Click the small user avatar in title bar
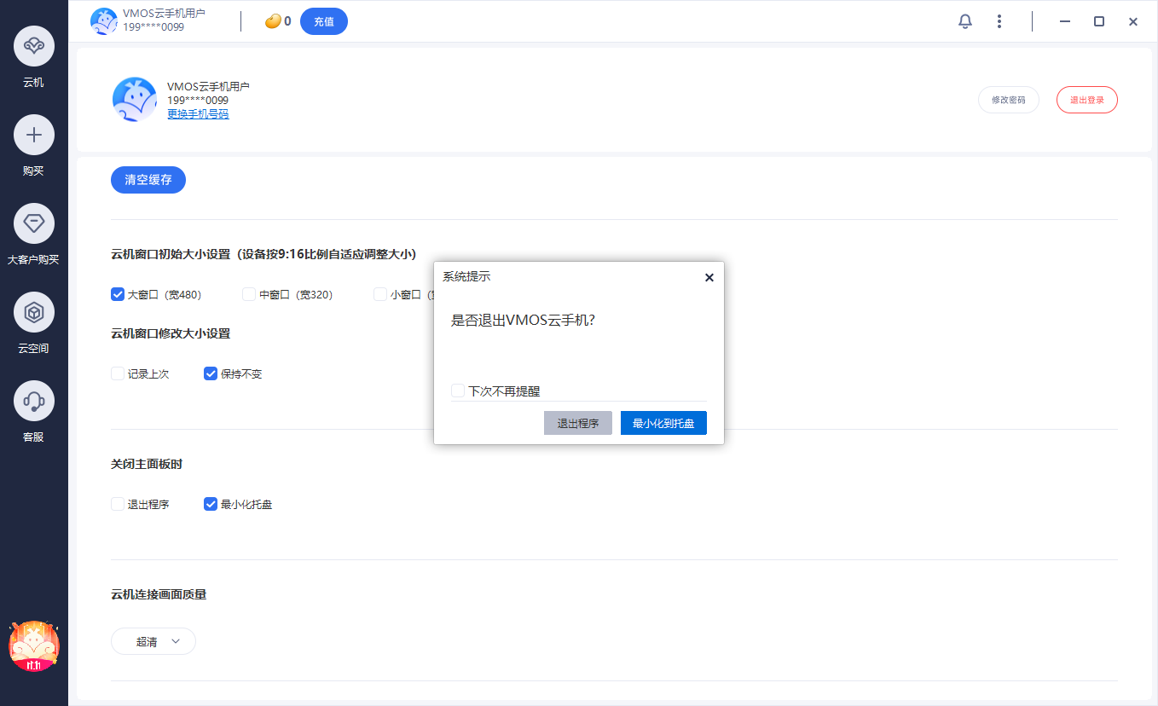This screenshot has width=1158, height=706. (104, 20)
